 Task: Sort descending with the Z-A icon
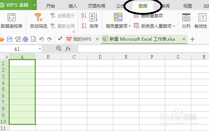click(x=84, y=26)
